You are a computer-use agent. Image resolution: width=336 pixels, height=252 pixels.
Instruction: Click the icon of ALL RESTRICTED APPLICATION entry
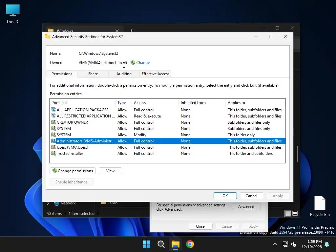(x=53, y=116)
